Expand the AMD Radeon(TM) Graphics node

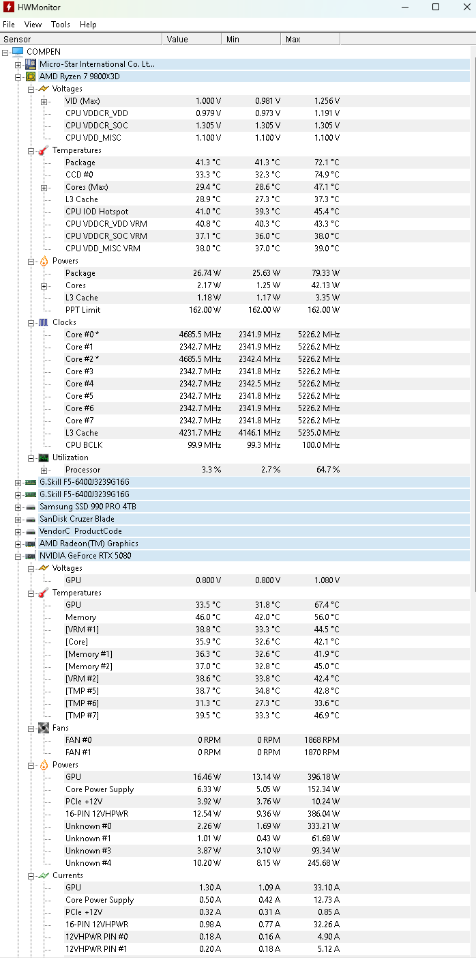[18, 544]
